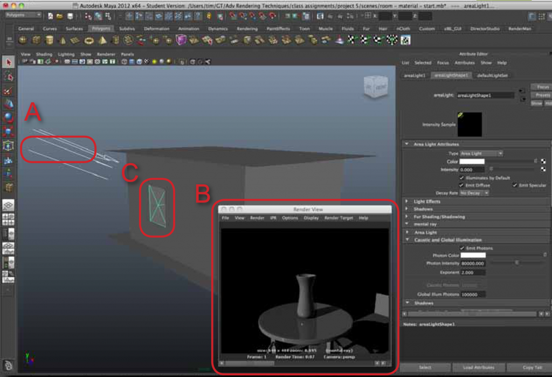
Task: Collapse the Caustic and Global Illumination section
Action: 446,240
